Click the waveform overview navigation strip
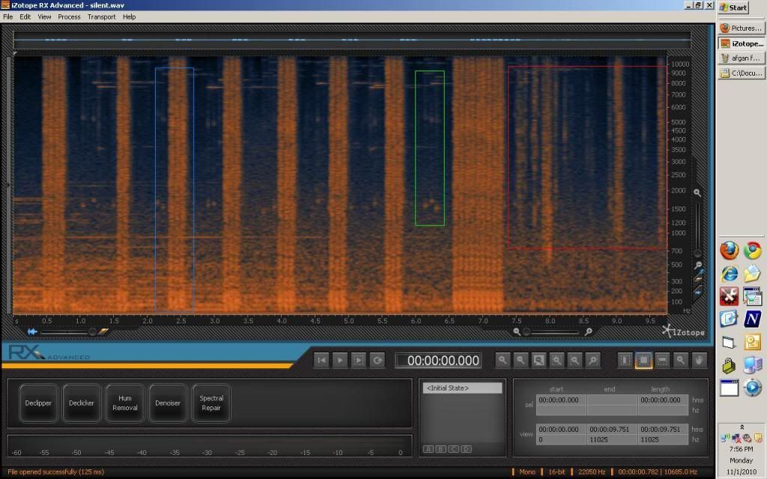The image size is (767, 479). (352, 40)
